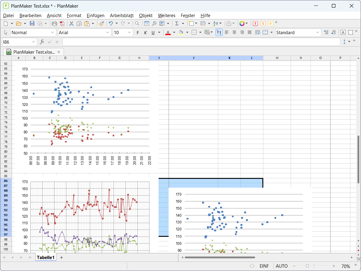Launch TextMaker via red T icon
The image size is (361, 271).
pyautogui.click(x=255, y=23)
